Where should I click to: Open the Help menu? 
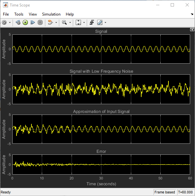pos(70,14)
